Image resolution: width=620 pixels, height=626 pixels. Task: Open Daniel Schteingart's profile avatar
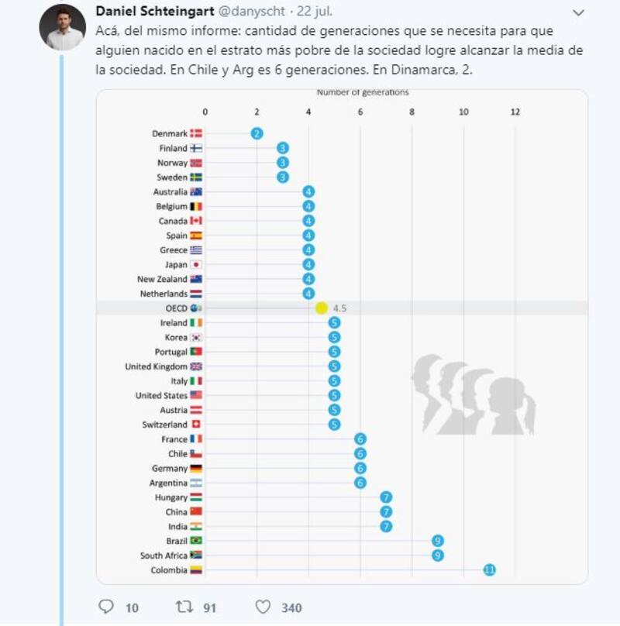[61, 27]
